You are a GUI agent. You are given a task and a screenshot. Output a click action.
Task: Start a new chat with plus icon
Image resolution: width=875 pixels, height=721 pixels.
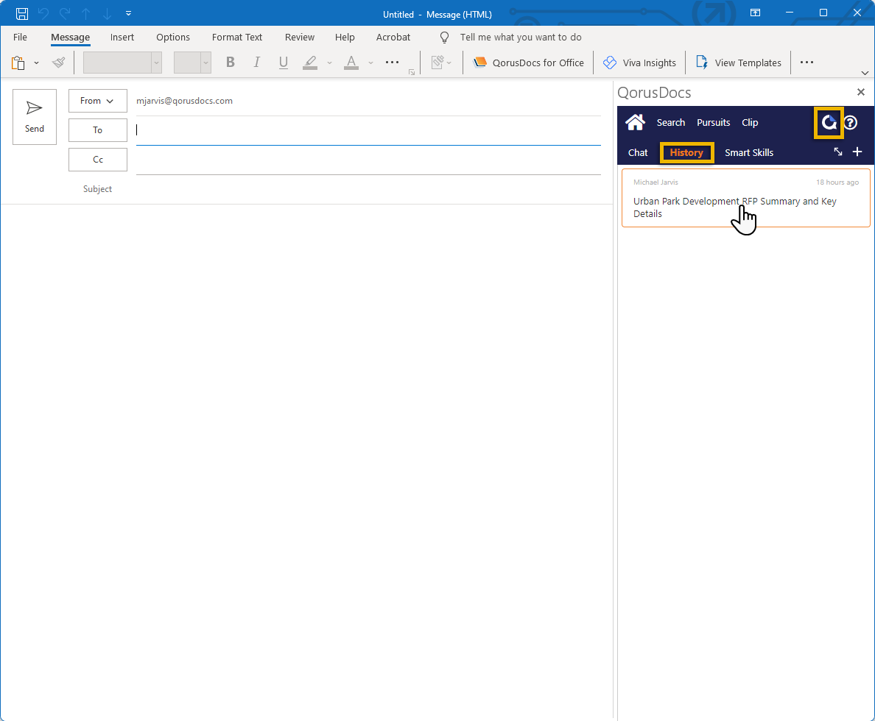coord(857,152)
